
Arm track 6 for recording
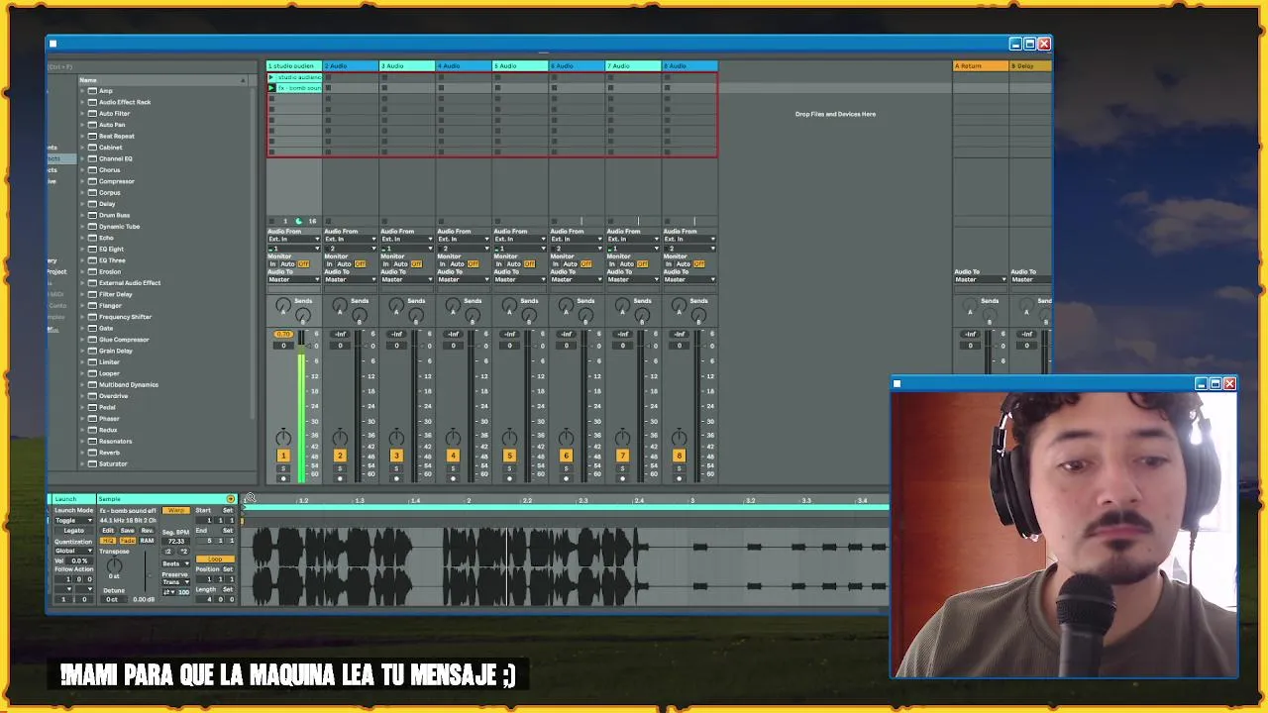tap(566, 478)
